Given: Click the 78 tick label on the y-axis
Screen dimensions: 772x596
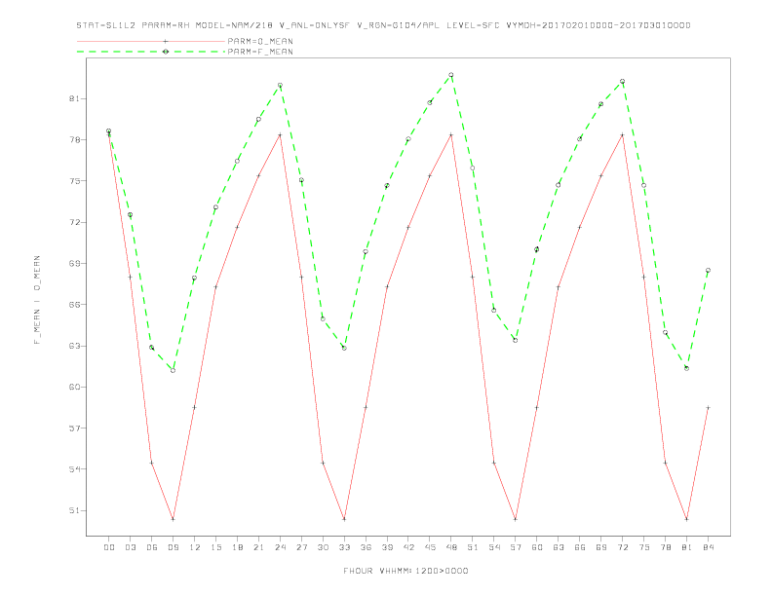Looking at the screenshot, I should [74, 139].
